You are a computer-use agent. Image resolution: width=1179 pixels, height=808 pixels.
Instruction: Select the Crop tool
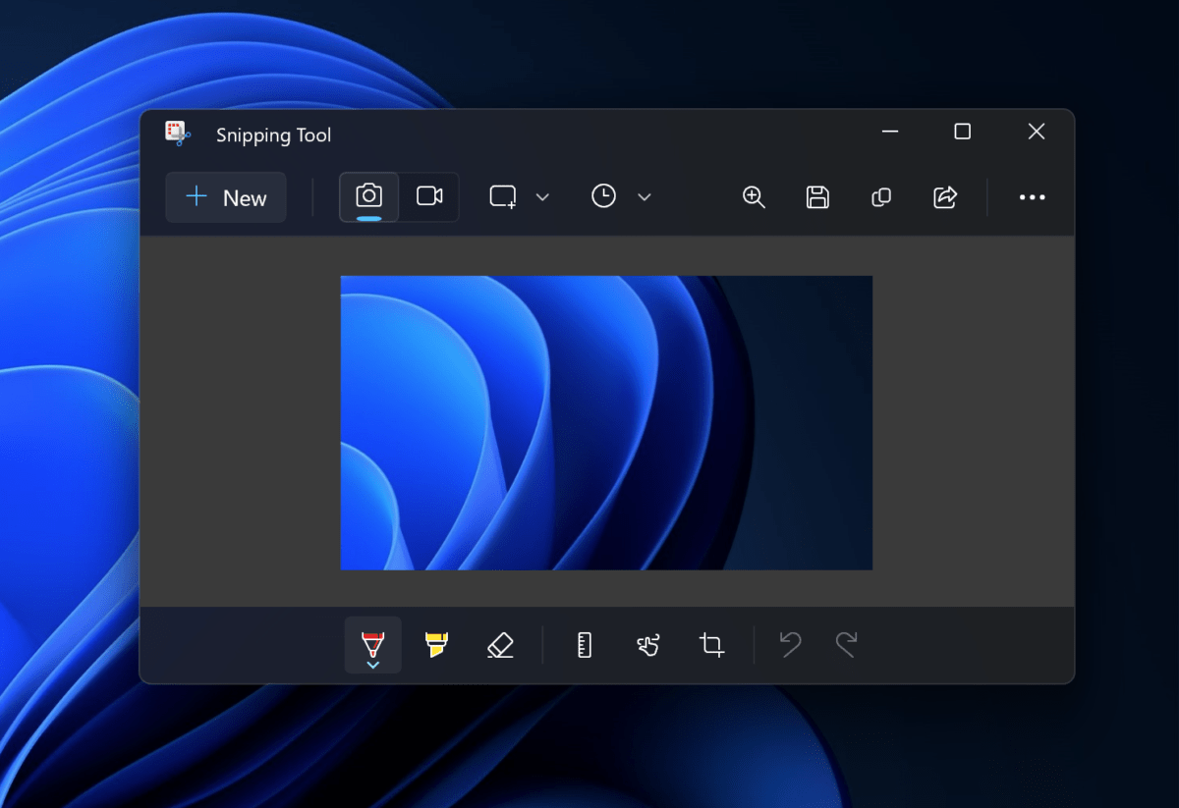[710, 644]
